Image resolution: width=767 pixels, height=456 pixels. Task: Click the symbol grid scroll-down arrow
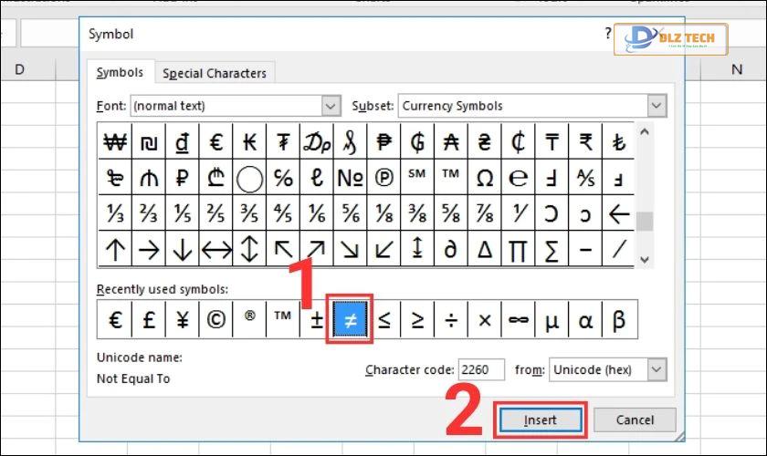pos(645,260)
